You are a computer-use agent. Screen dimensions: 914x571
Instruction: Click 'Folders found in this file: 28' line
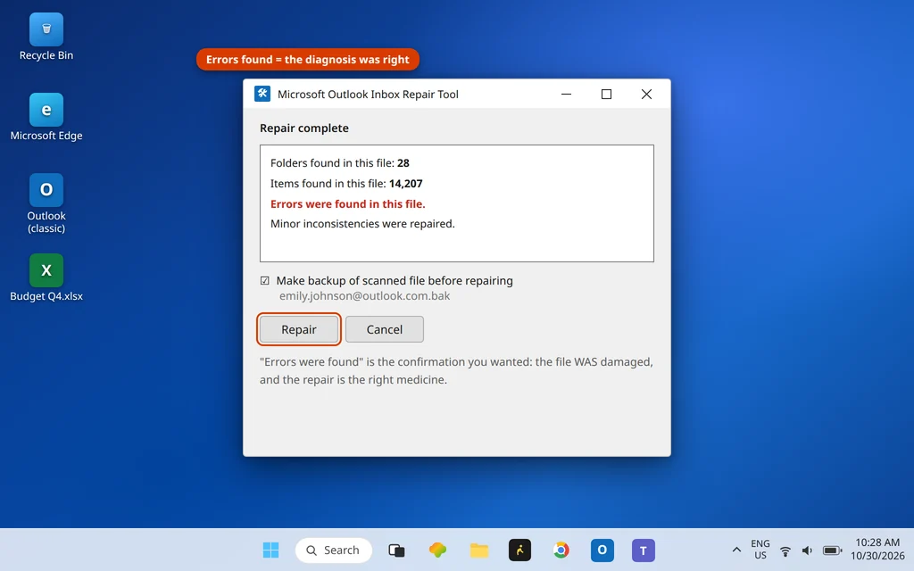click(340, 163)
